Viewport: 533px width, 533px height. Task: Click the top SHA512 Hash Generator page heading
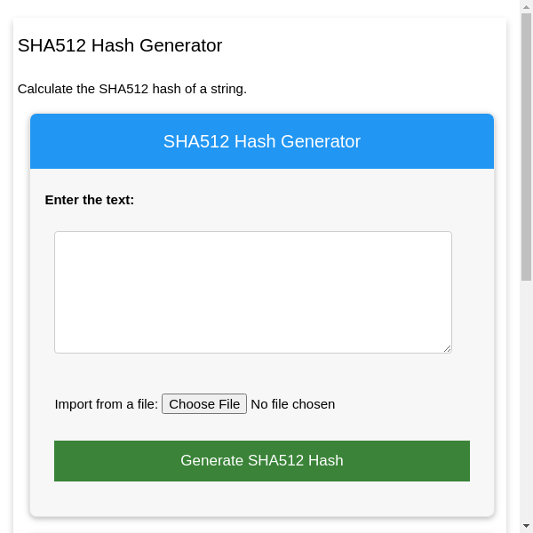point(120,45)
